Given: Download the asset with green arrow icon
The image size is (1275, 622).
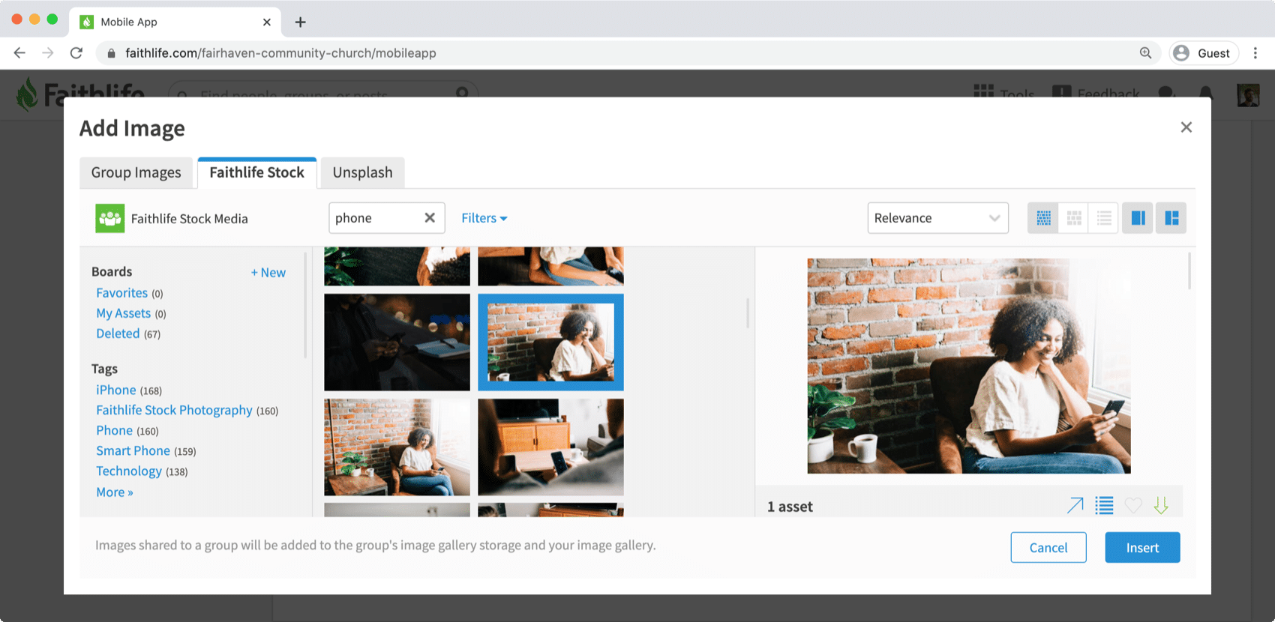Looking at the screenshot, I should click(x=1161, y=506).
